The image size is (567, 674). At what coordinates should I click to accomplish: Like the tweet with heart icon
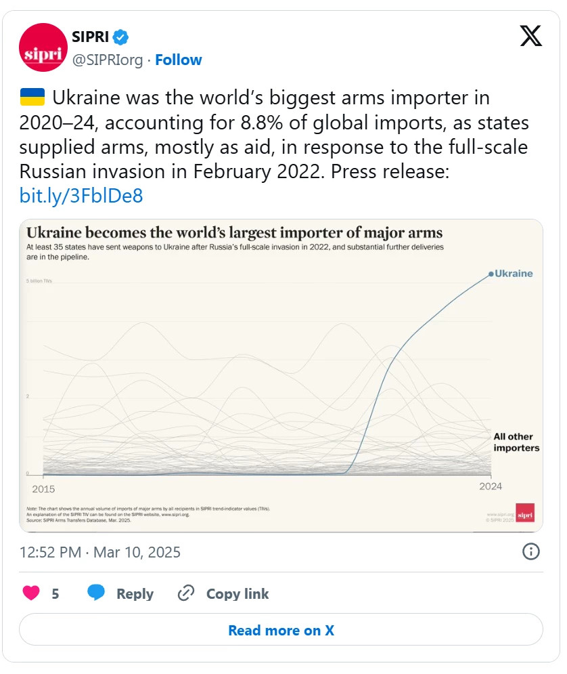(31, 593)
